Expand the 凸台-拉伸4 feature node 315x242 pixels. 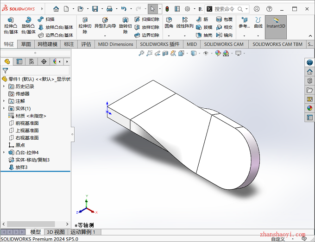point(4,152)
